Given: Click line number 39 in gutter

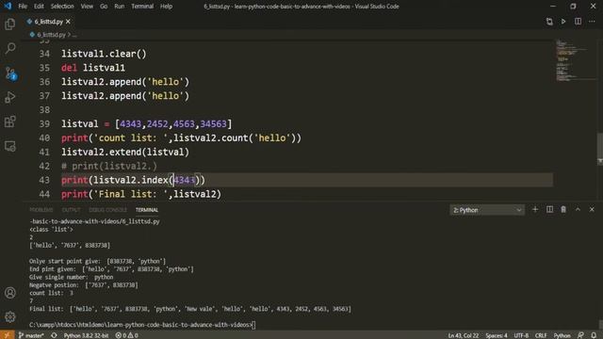Looking at the screenshot, I should [44, 124].
